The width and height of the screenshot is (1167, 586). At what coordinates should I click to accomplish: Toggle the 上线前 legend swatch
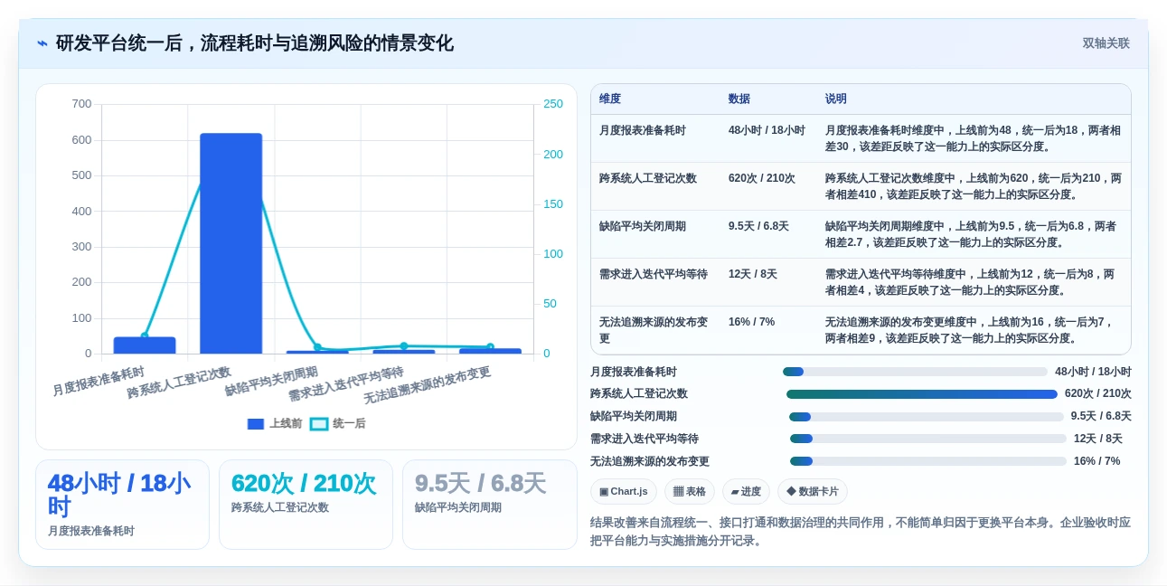[256, 423]
